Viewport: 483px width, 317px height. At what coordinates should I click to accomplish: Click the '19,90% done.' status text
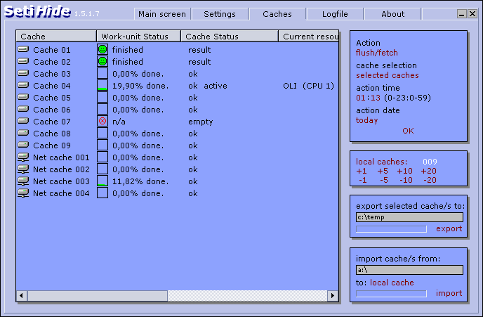tap(140, 86)
